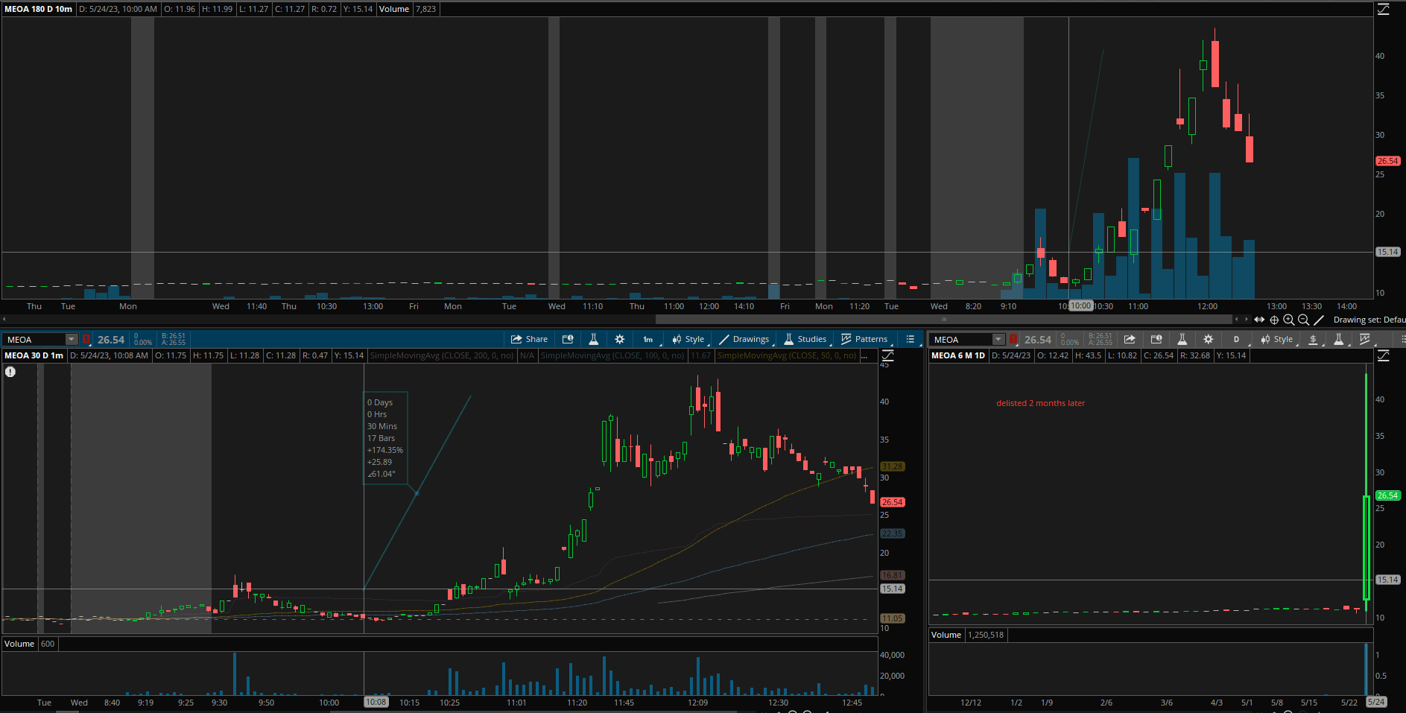
Task: Open the 1m timeframe dropdown
Action: 649,339
